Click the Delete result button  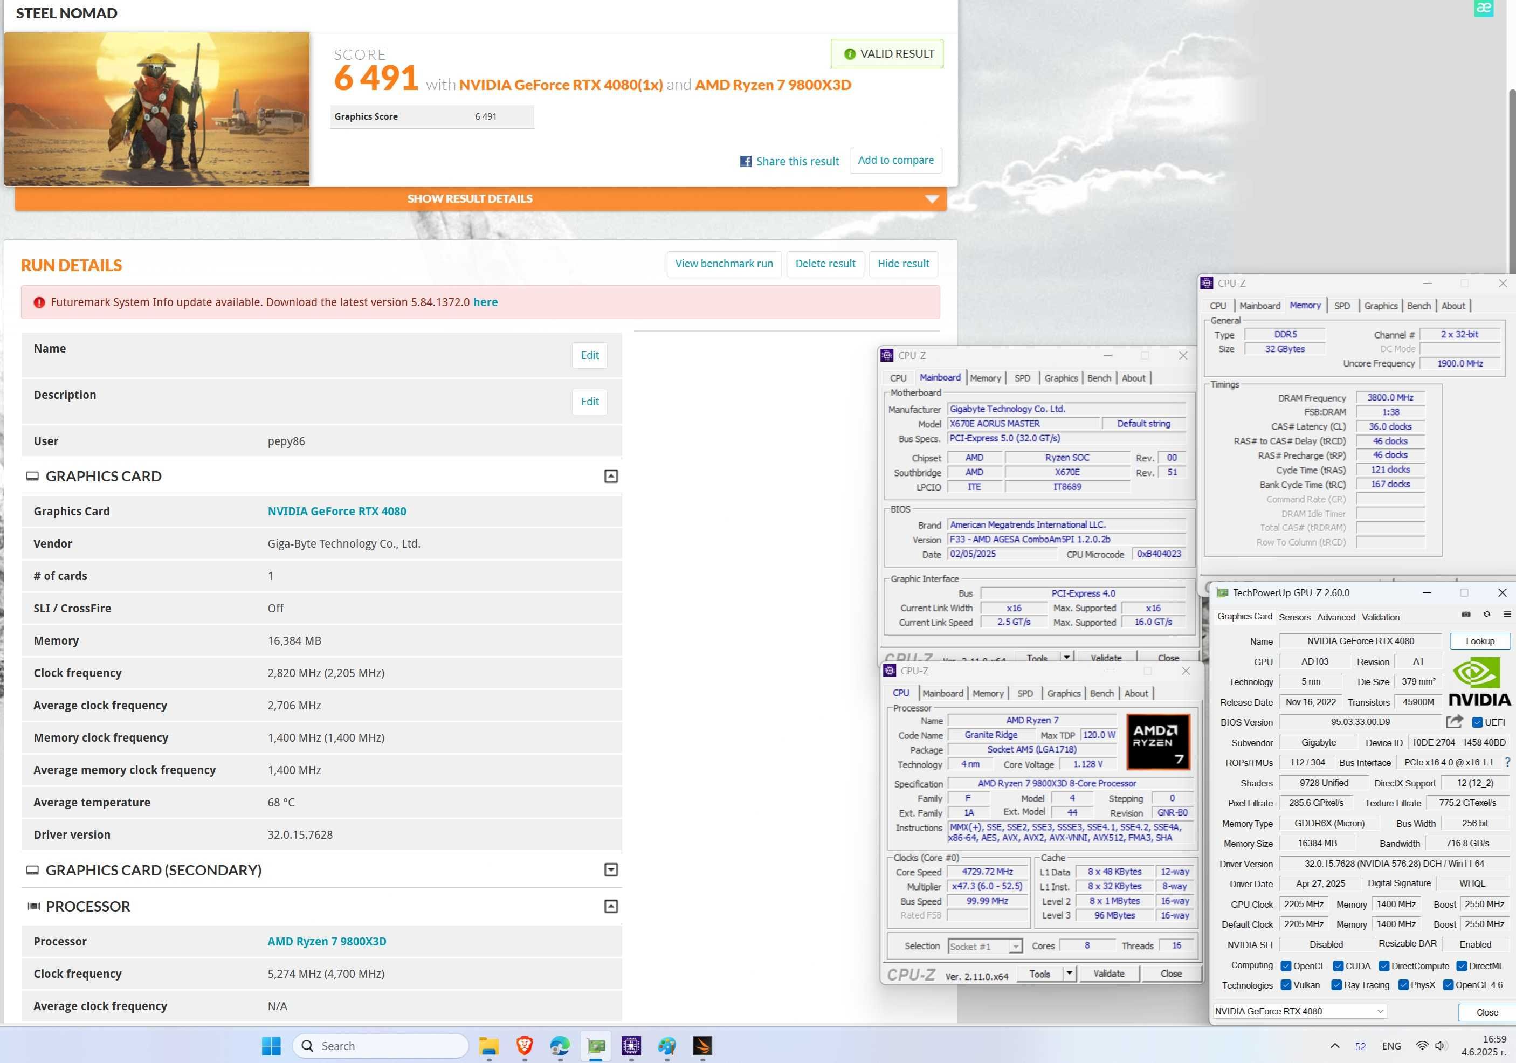825,264
